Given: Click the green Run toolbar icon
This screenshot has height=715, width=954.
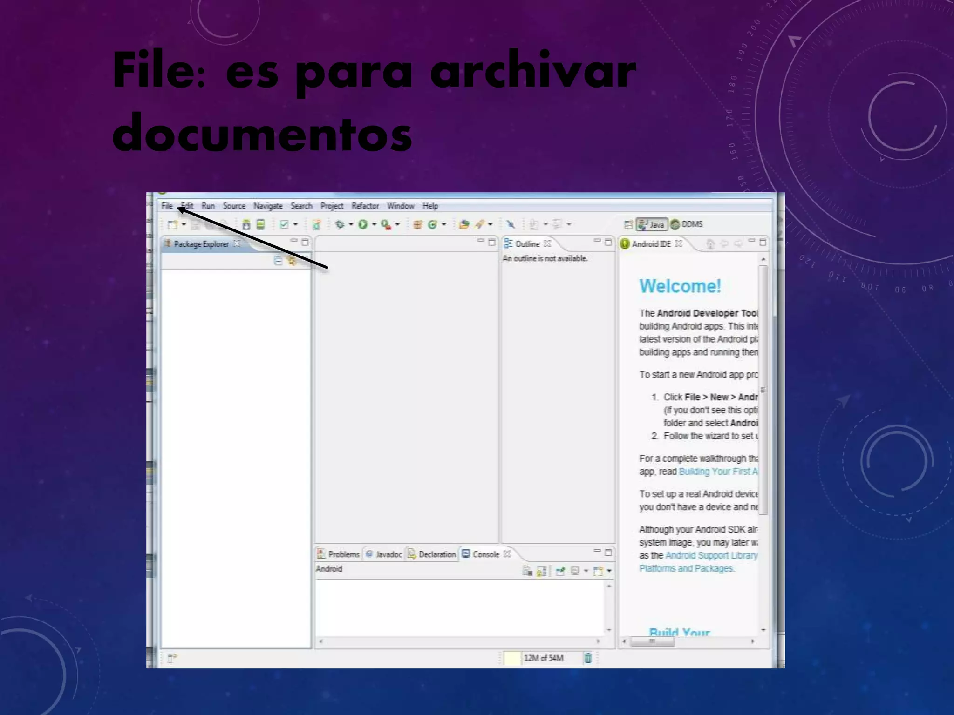Looking at the screenshot, I should pyautogui.click(x=363, y=224).
